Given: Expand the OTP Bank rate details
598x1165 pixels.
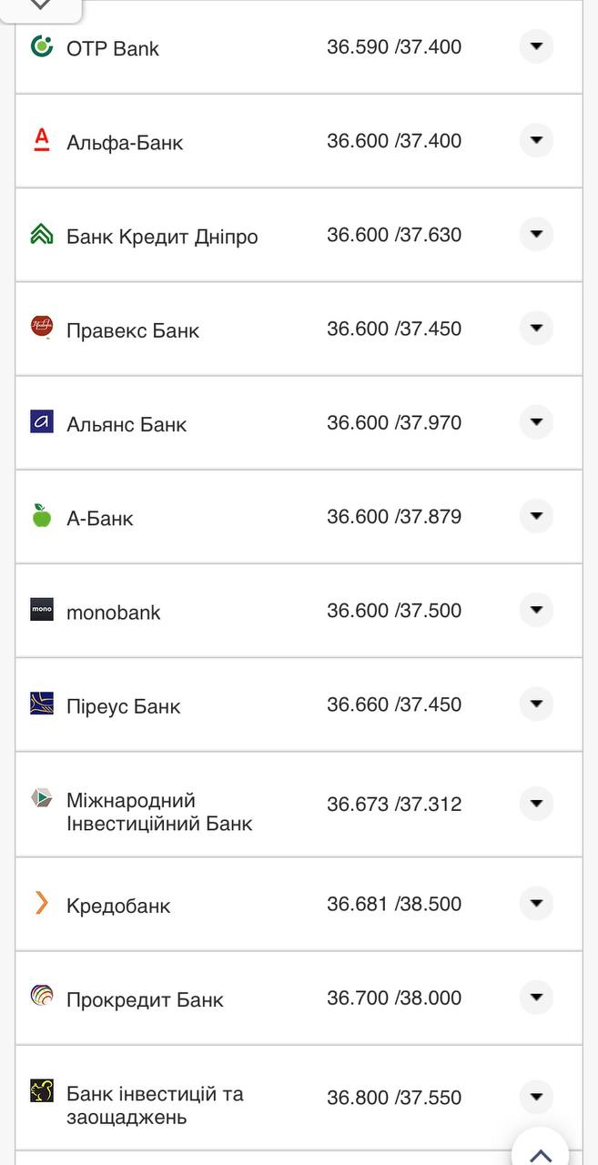Looking at the screenshot, I should tap(536, 46).
